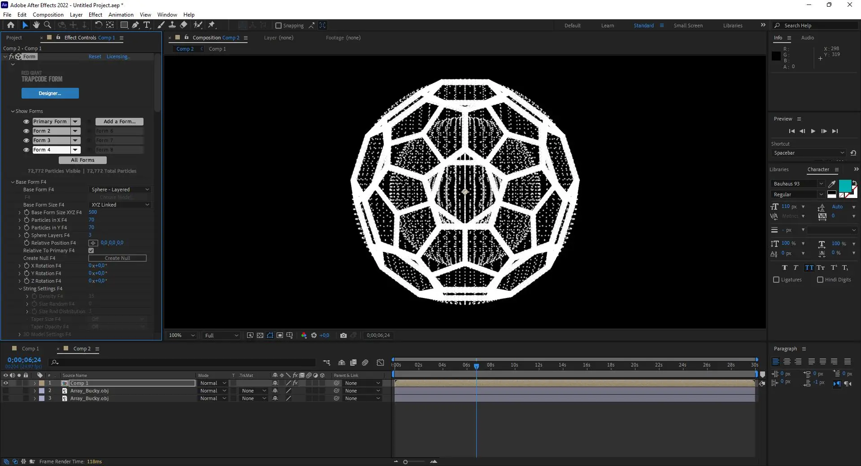861x466 pixels.
Task: Toggle the Relative To Primary F4 checkbox
Action: (91, 250)
